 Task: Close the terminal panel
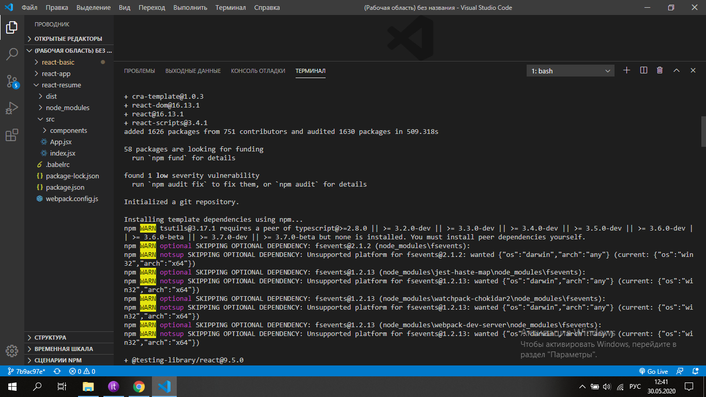coord(693,70)
